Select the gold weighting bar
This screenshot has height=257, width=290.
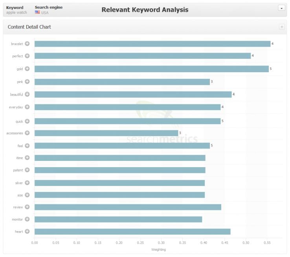click(x=151, y=69)
